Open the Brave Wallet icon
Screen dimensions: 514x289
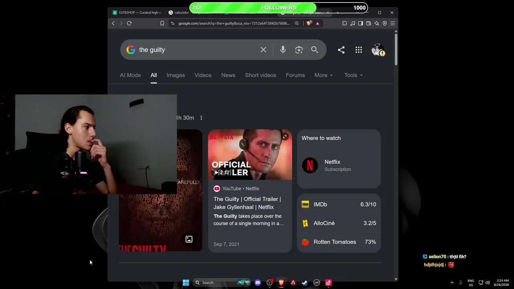[369, 23]
